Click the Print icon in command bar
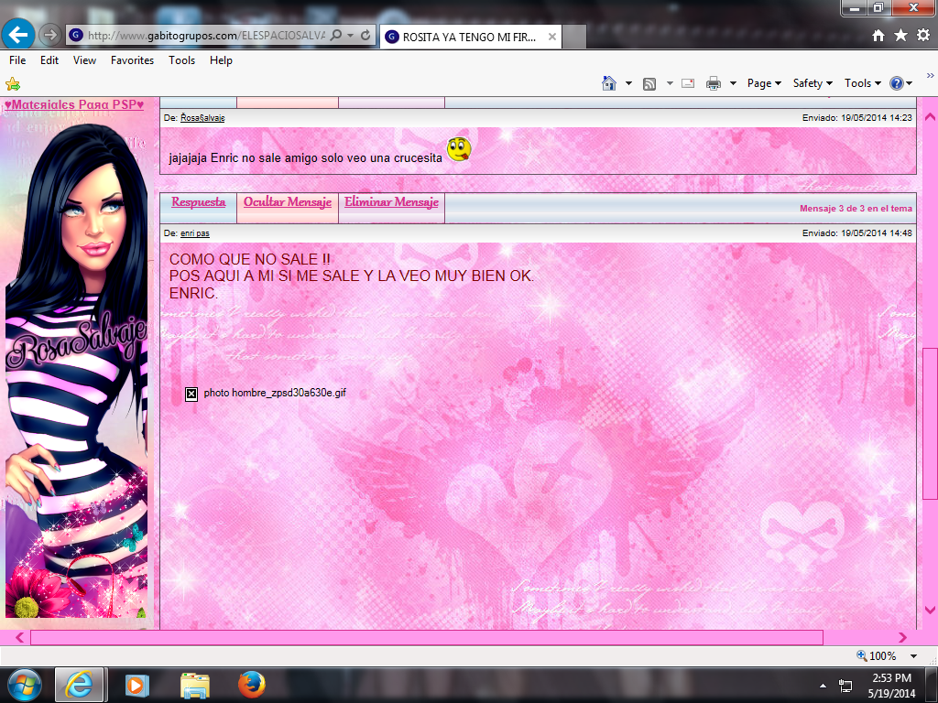 714,83
